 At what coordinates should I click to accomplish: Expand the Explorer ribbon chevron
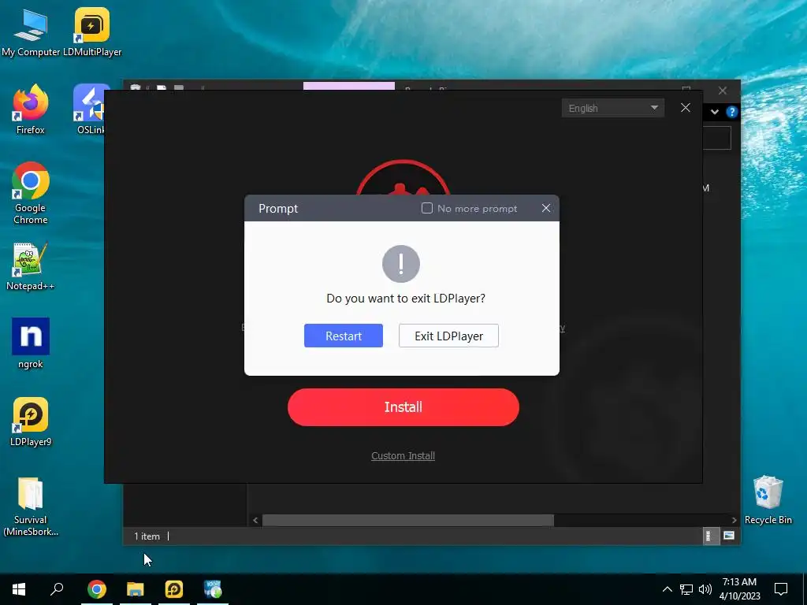714,112
